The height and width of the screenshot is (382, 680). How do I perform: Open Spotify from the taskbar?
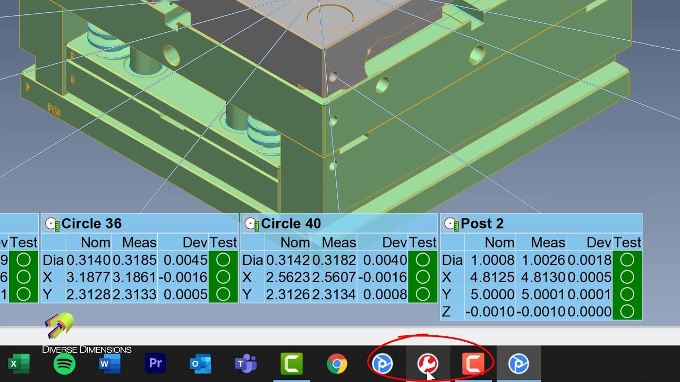64,364
